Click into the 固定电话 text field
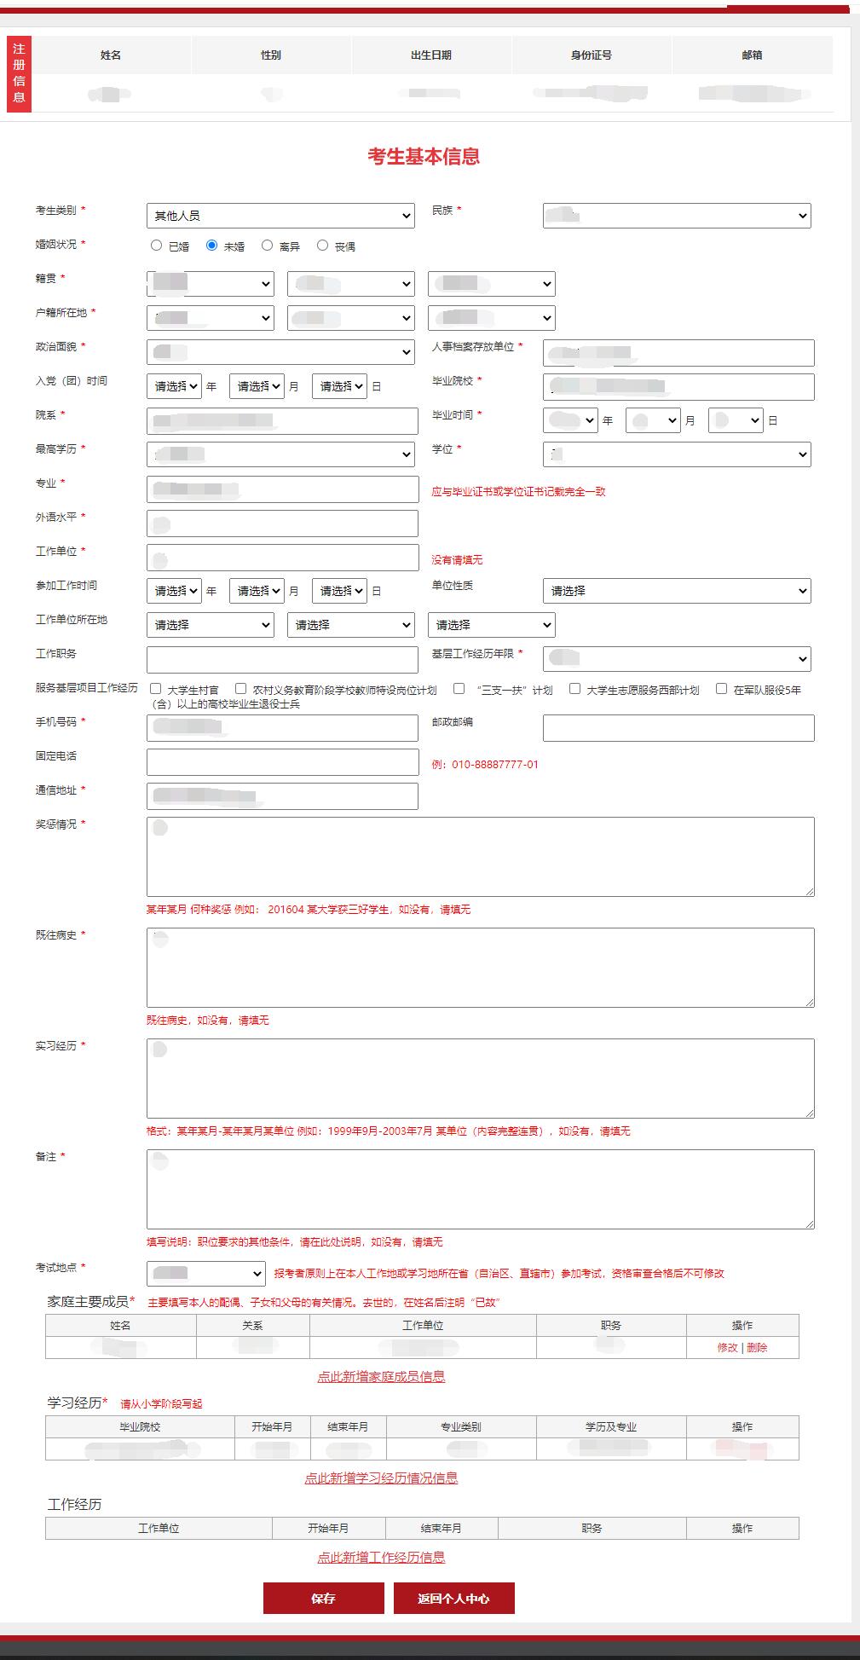860x1660 pixels. pyautogui.click(x=282, y=762)
